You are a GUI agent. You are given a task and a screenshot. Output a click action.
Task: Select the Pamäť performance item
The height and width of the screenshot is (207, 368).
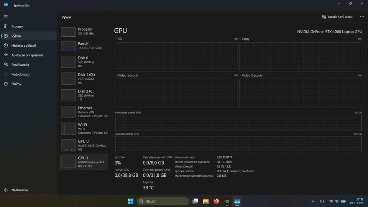click(84, 46)
